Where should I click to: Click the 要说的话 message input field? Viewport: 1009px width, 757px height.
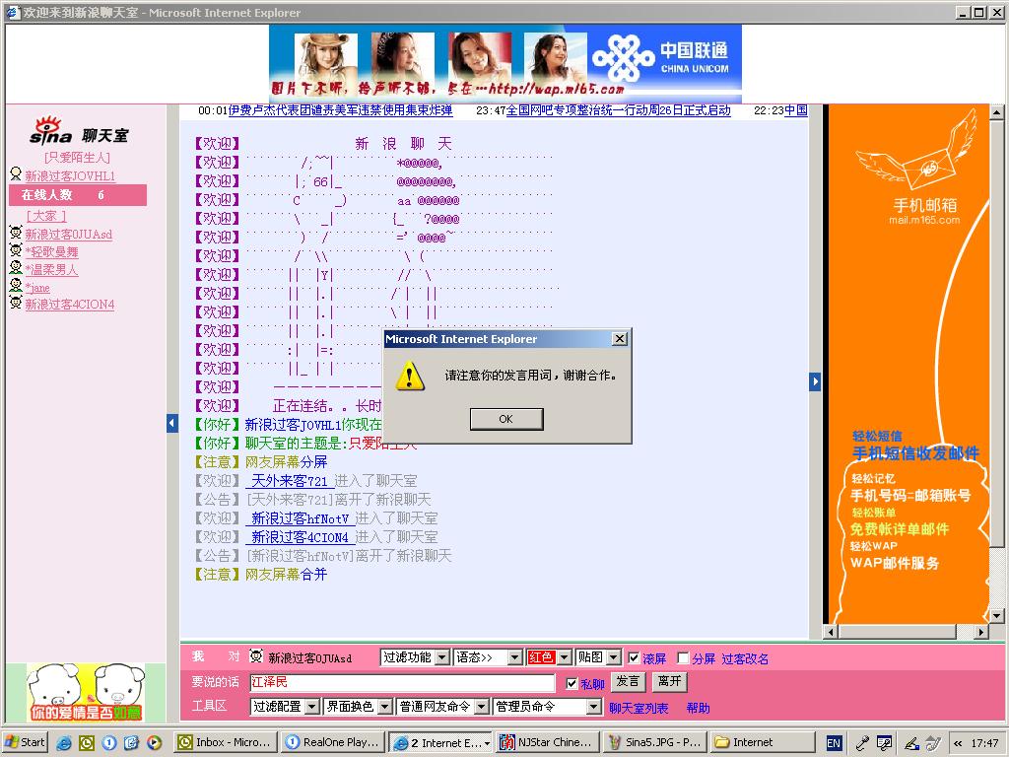[402, 682]
